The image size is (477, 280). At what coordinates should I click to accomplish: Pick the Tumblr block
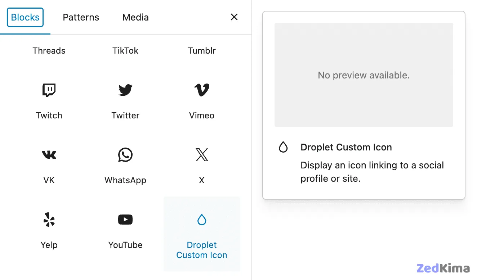click(x=202, y=51)
